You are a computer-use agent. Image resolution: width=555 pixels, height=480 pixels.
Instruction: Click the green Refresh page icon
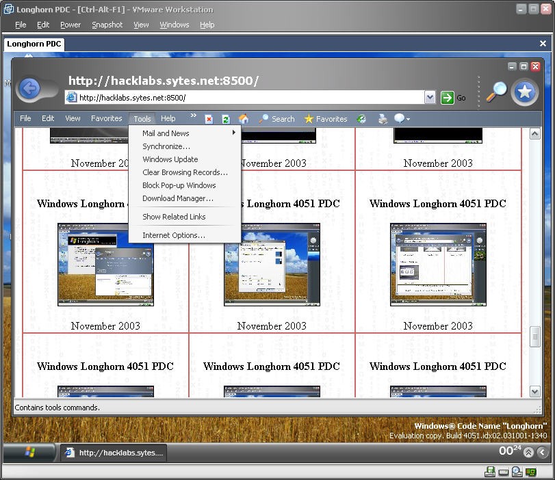point(226,119)
